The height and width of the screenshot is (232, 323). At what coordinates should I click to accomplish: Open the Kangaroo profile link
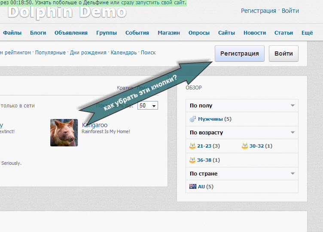pyautogui.click(x=95, y=125)
